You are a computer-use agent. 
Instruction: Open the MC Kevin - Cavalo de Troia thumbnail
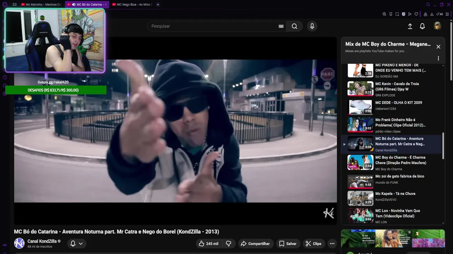coord(360,89)
